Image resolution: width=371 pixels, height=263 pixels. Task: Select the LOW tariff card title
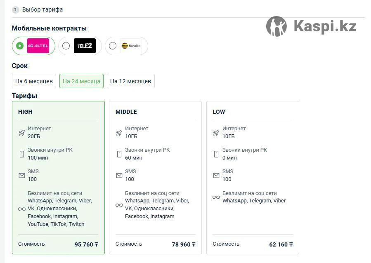[x=219, y=112]
